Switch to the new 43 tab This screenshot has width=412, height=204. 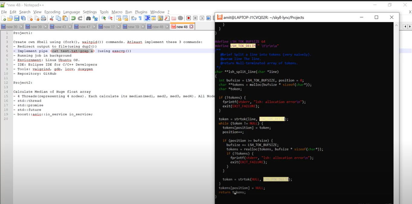(x=60, y=27)
